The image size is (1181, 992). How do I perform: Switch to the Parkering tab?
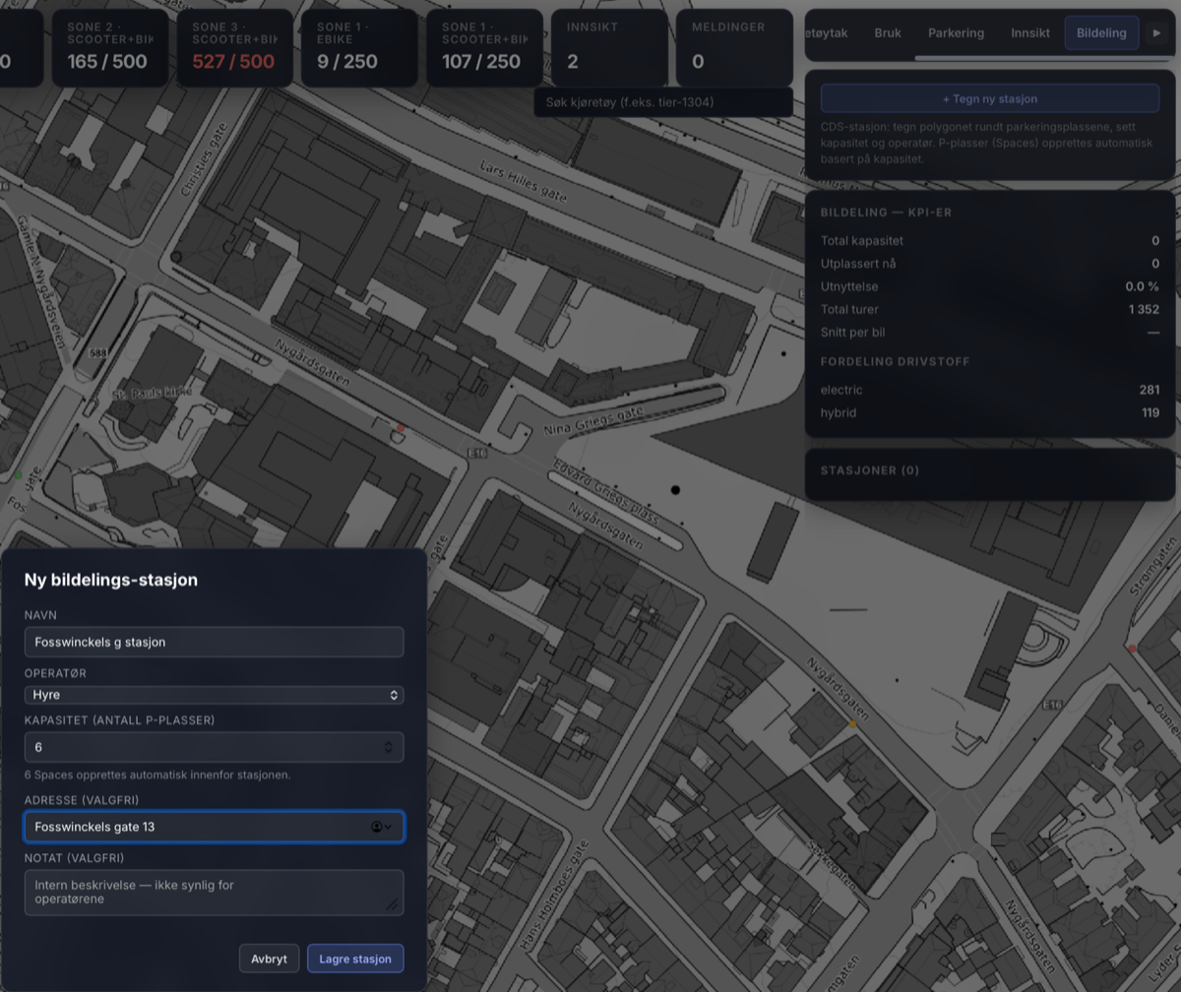(x=956, y=32)
